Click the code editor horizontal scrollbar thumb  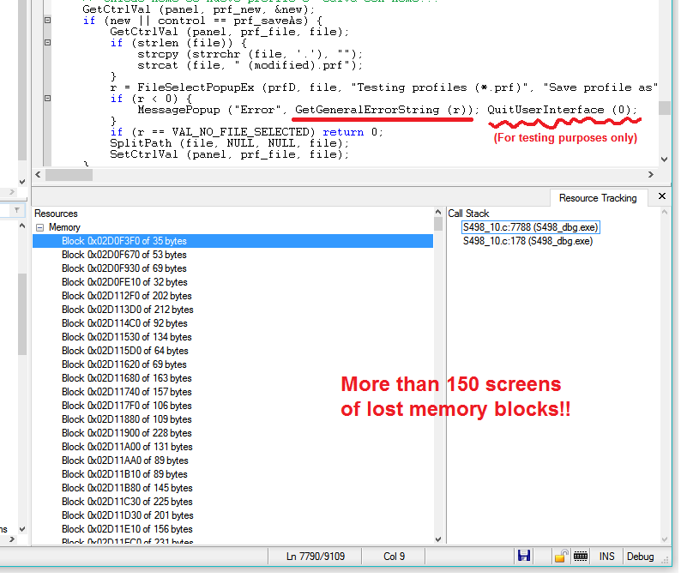(x=69, y=176)
